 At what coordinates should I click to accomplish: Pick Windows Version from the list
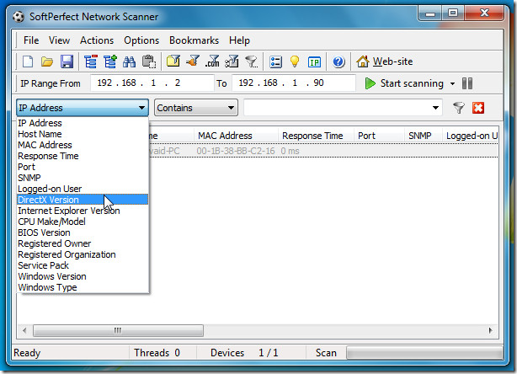click(83, 276)
